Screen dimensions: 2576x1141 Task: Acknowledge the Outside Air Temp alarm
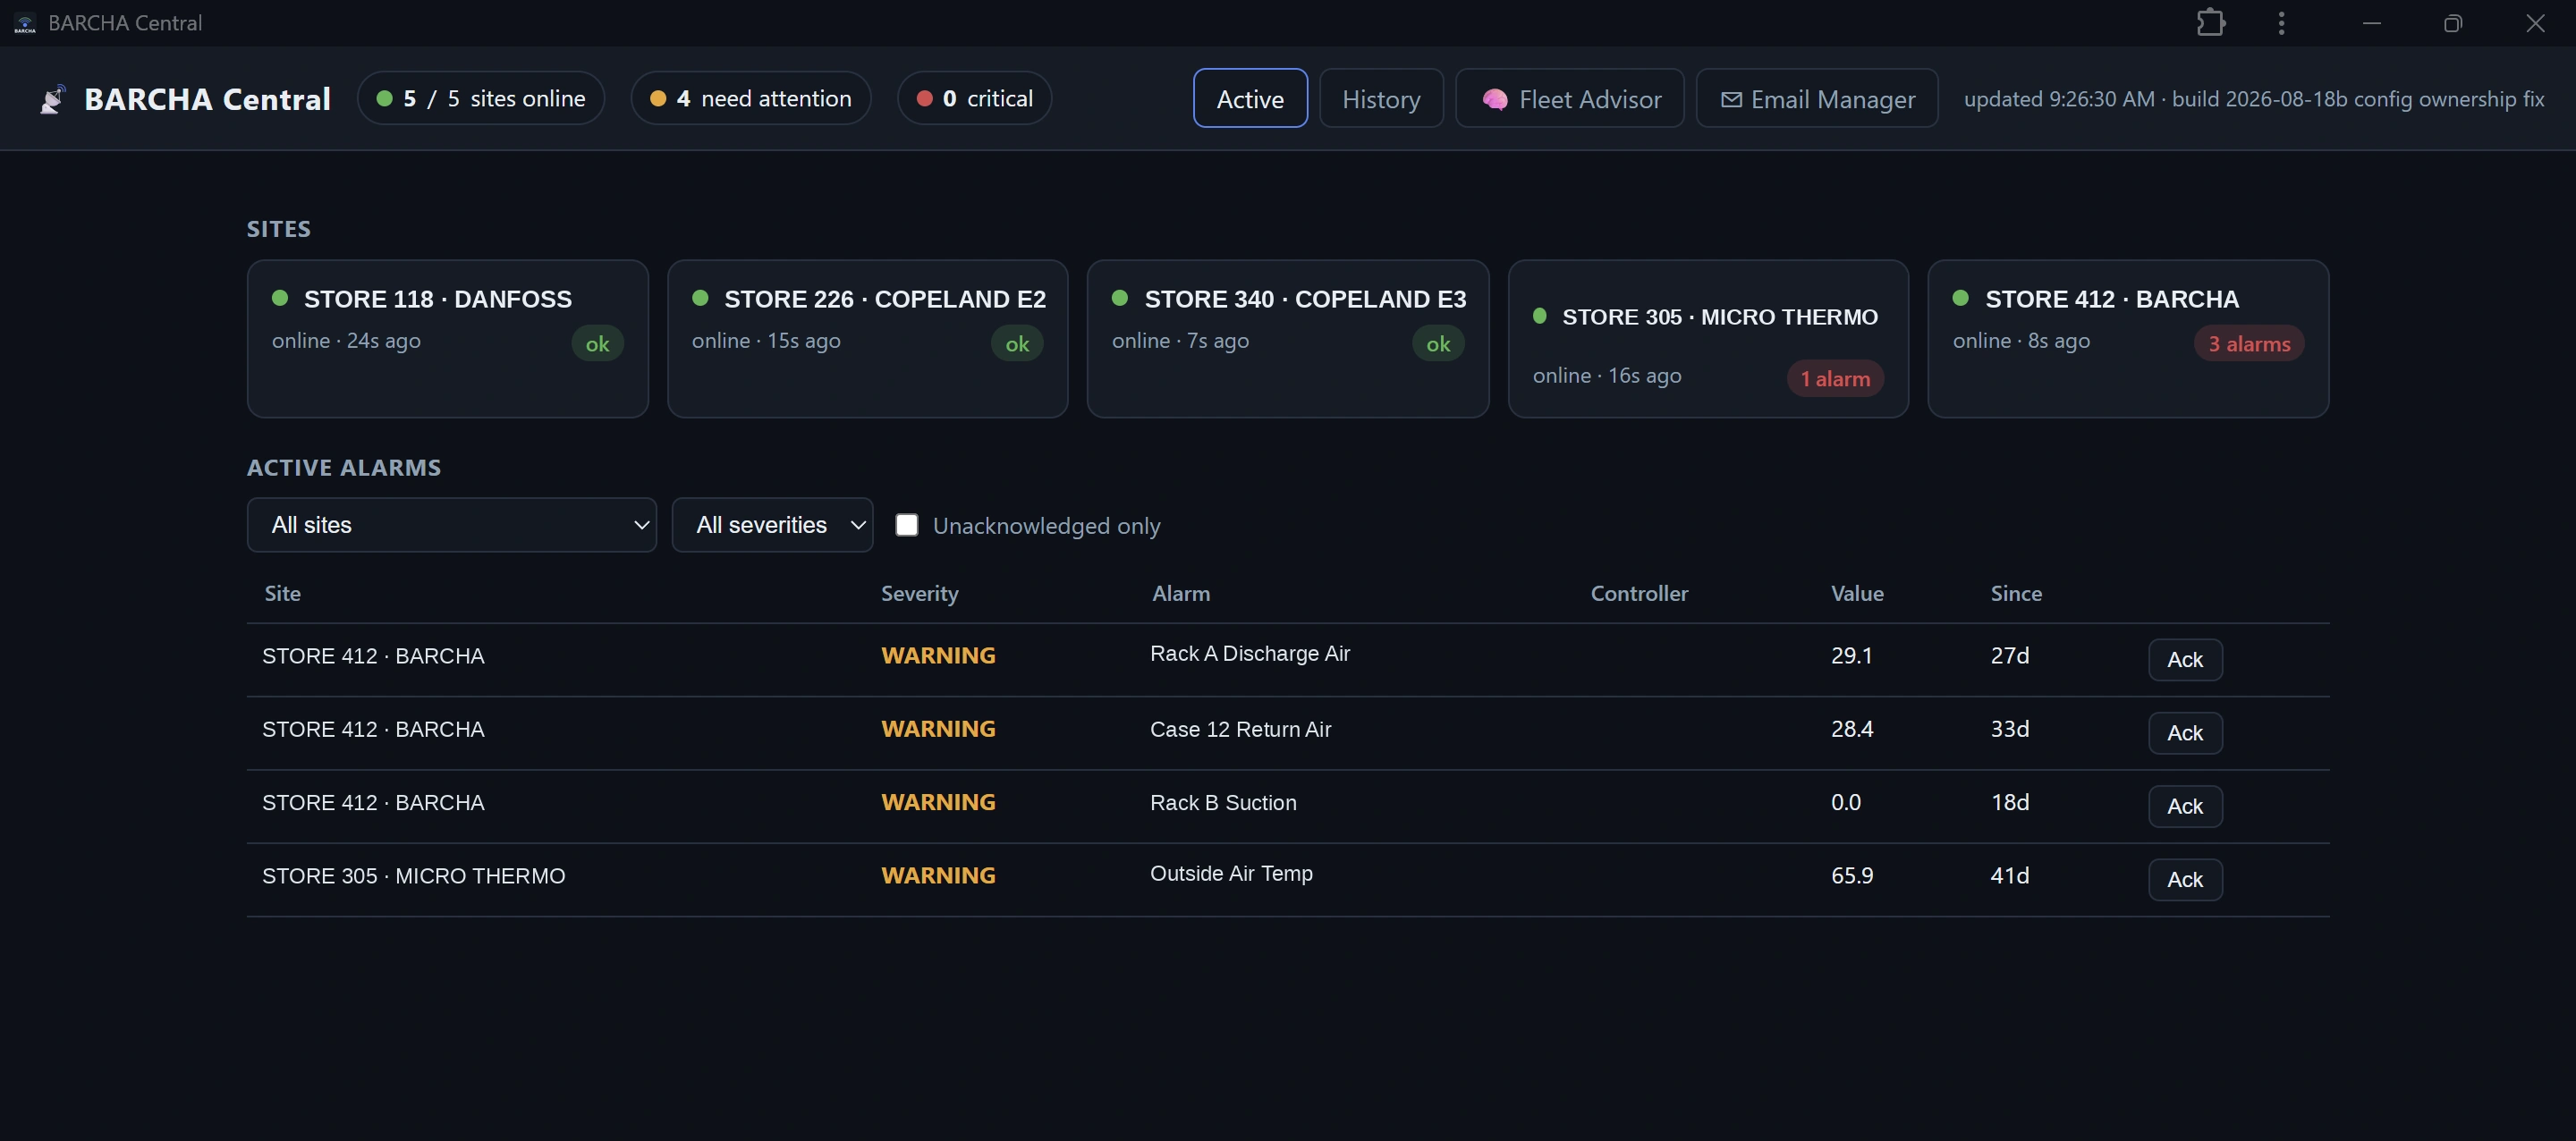2185,880
